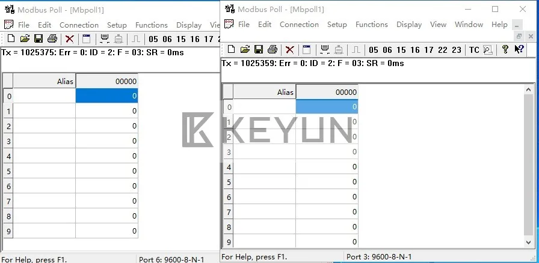
Task: Click function 16 button in left window
Action: click(195, 39)
